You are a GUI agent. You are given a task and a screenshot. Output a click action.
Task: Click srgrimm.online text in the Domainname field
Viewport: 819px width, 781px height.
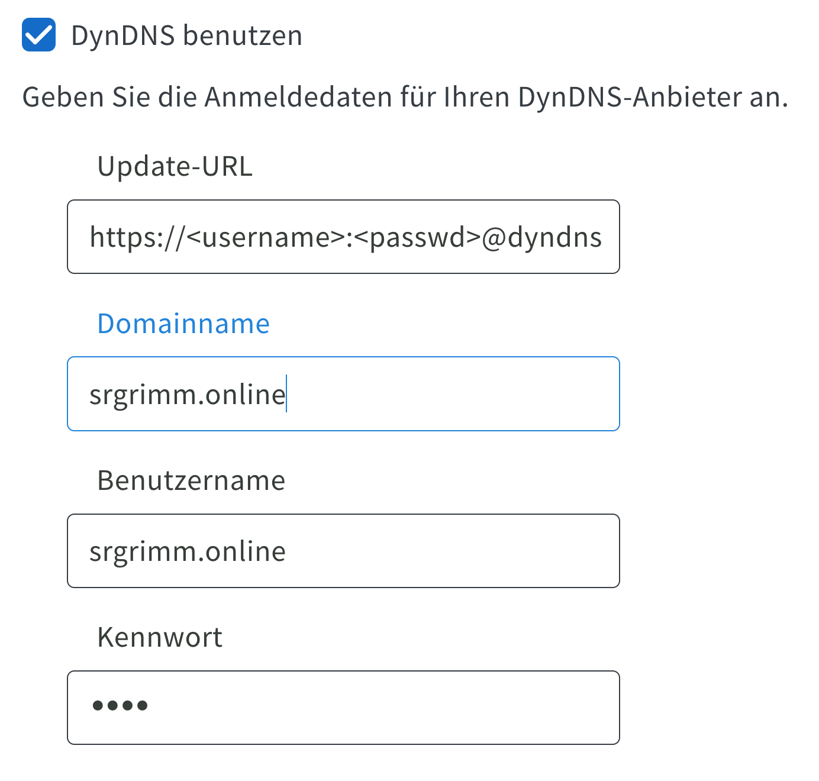click(x=188, y=395)
